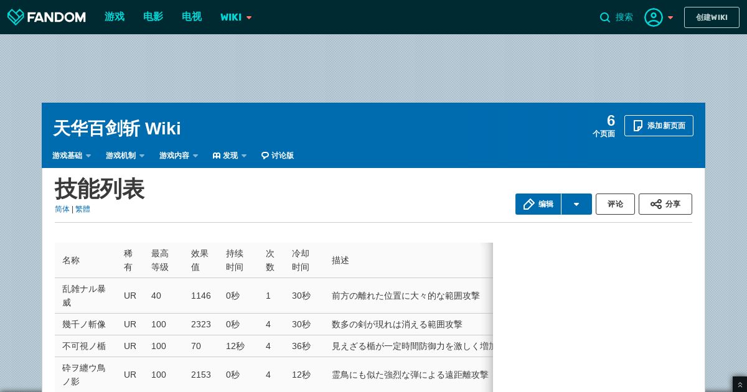Click the 效果值 column header

click(x=200, y=260)
